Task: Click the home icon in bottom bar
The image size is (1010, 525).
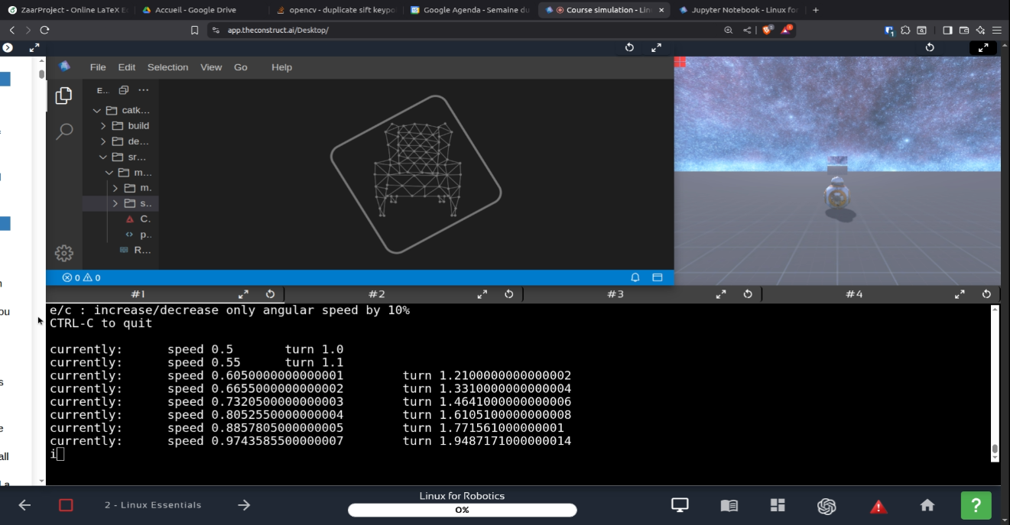Action: coord(927,505)
